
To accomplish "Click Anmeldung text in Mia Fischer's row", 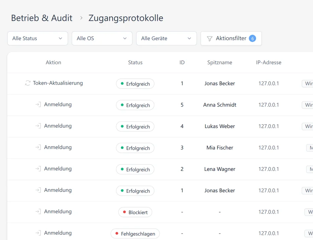I will pyautogui.click(x=58, y=147).
